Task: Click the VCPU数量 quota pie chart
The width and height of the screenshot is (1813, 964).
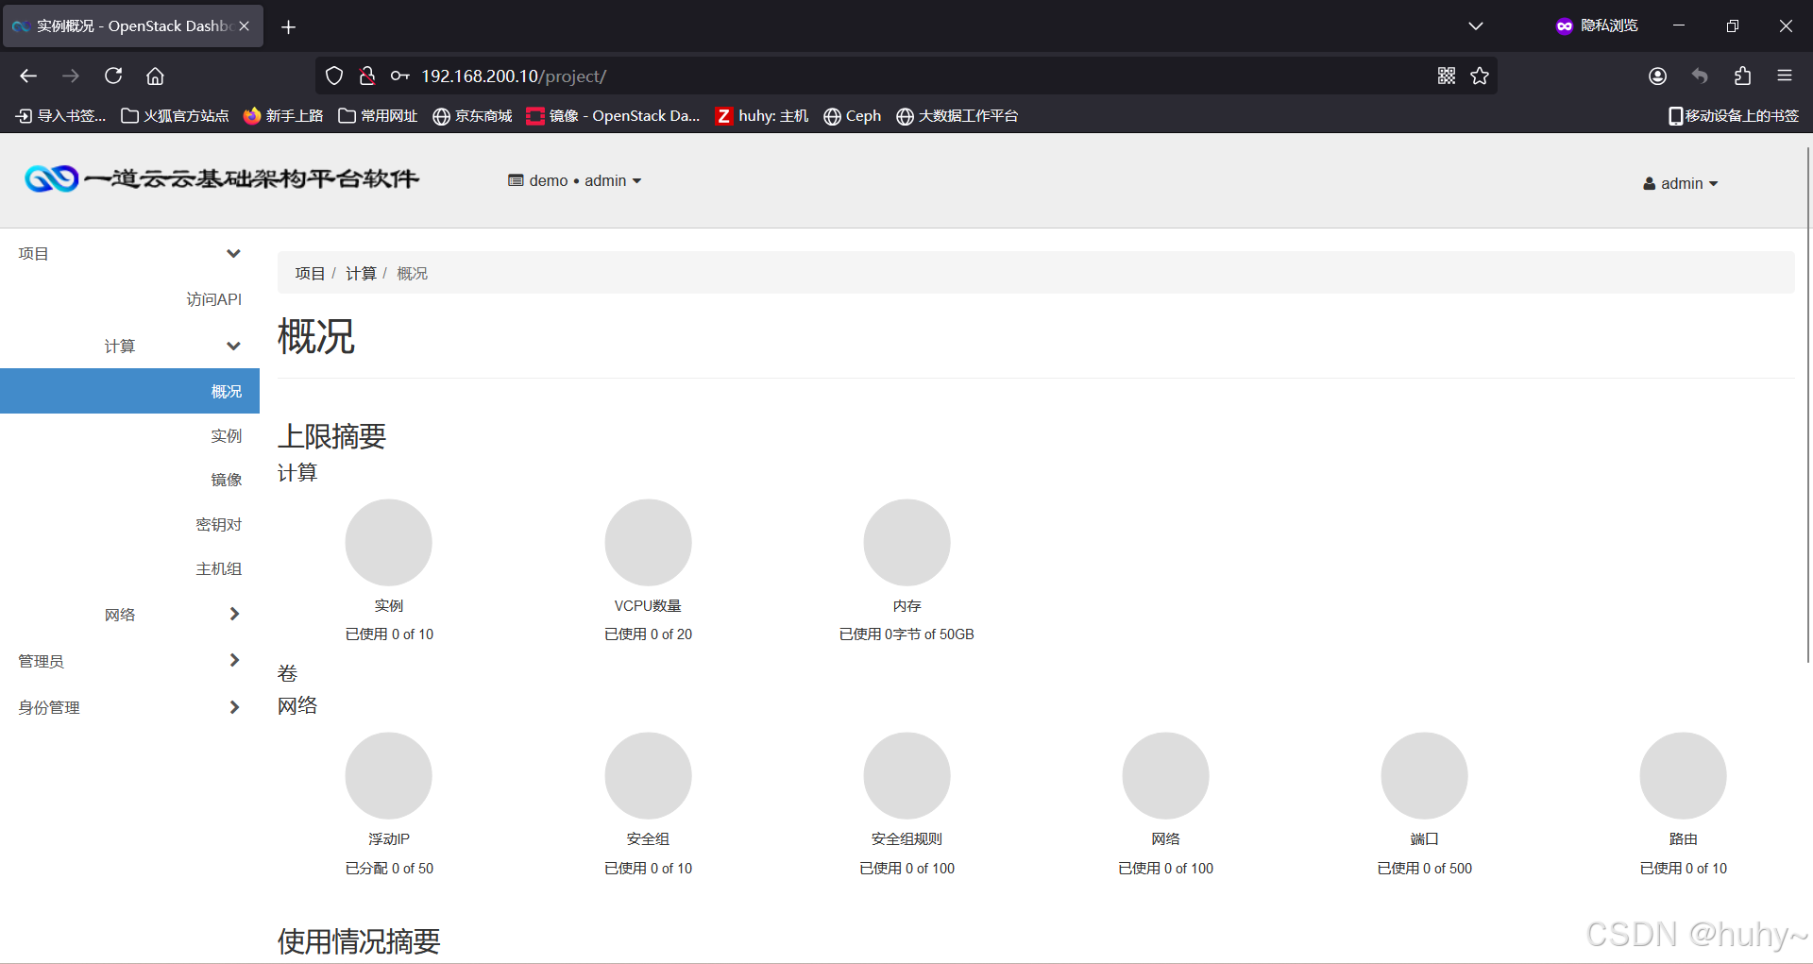Action: (648, 542)
